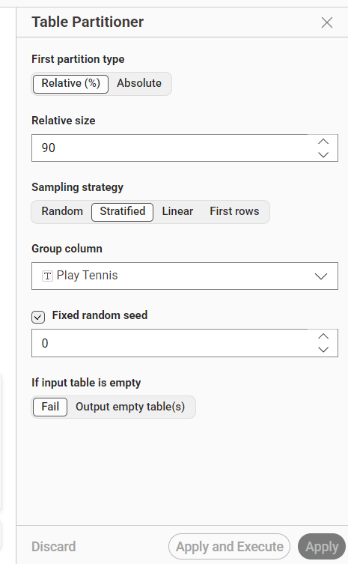Image resolution: width=348 pixels, height=564 pixels.
Task: Click the Table Partitioner title
Action: [88, 22]
